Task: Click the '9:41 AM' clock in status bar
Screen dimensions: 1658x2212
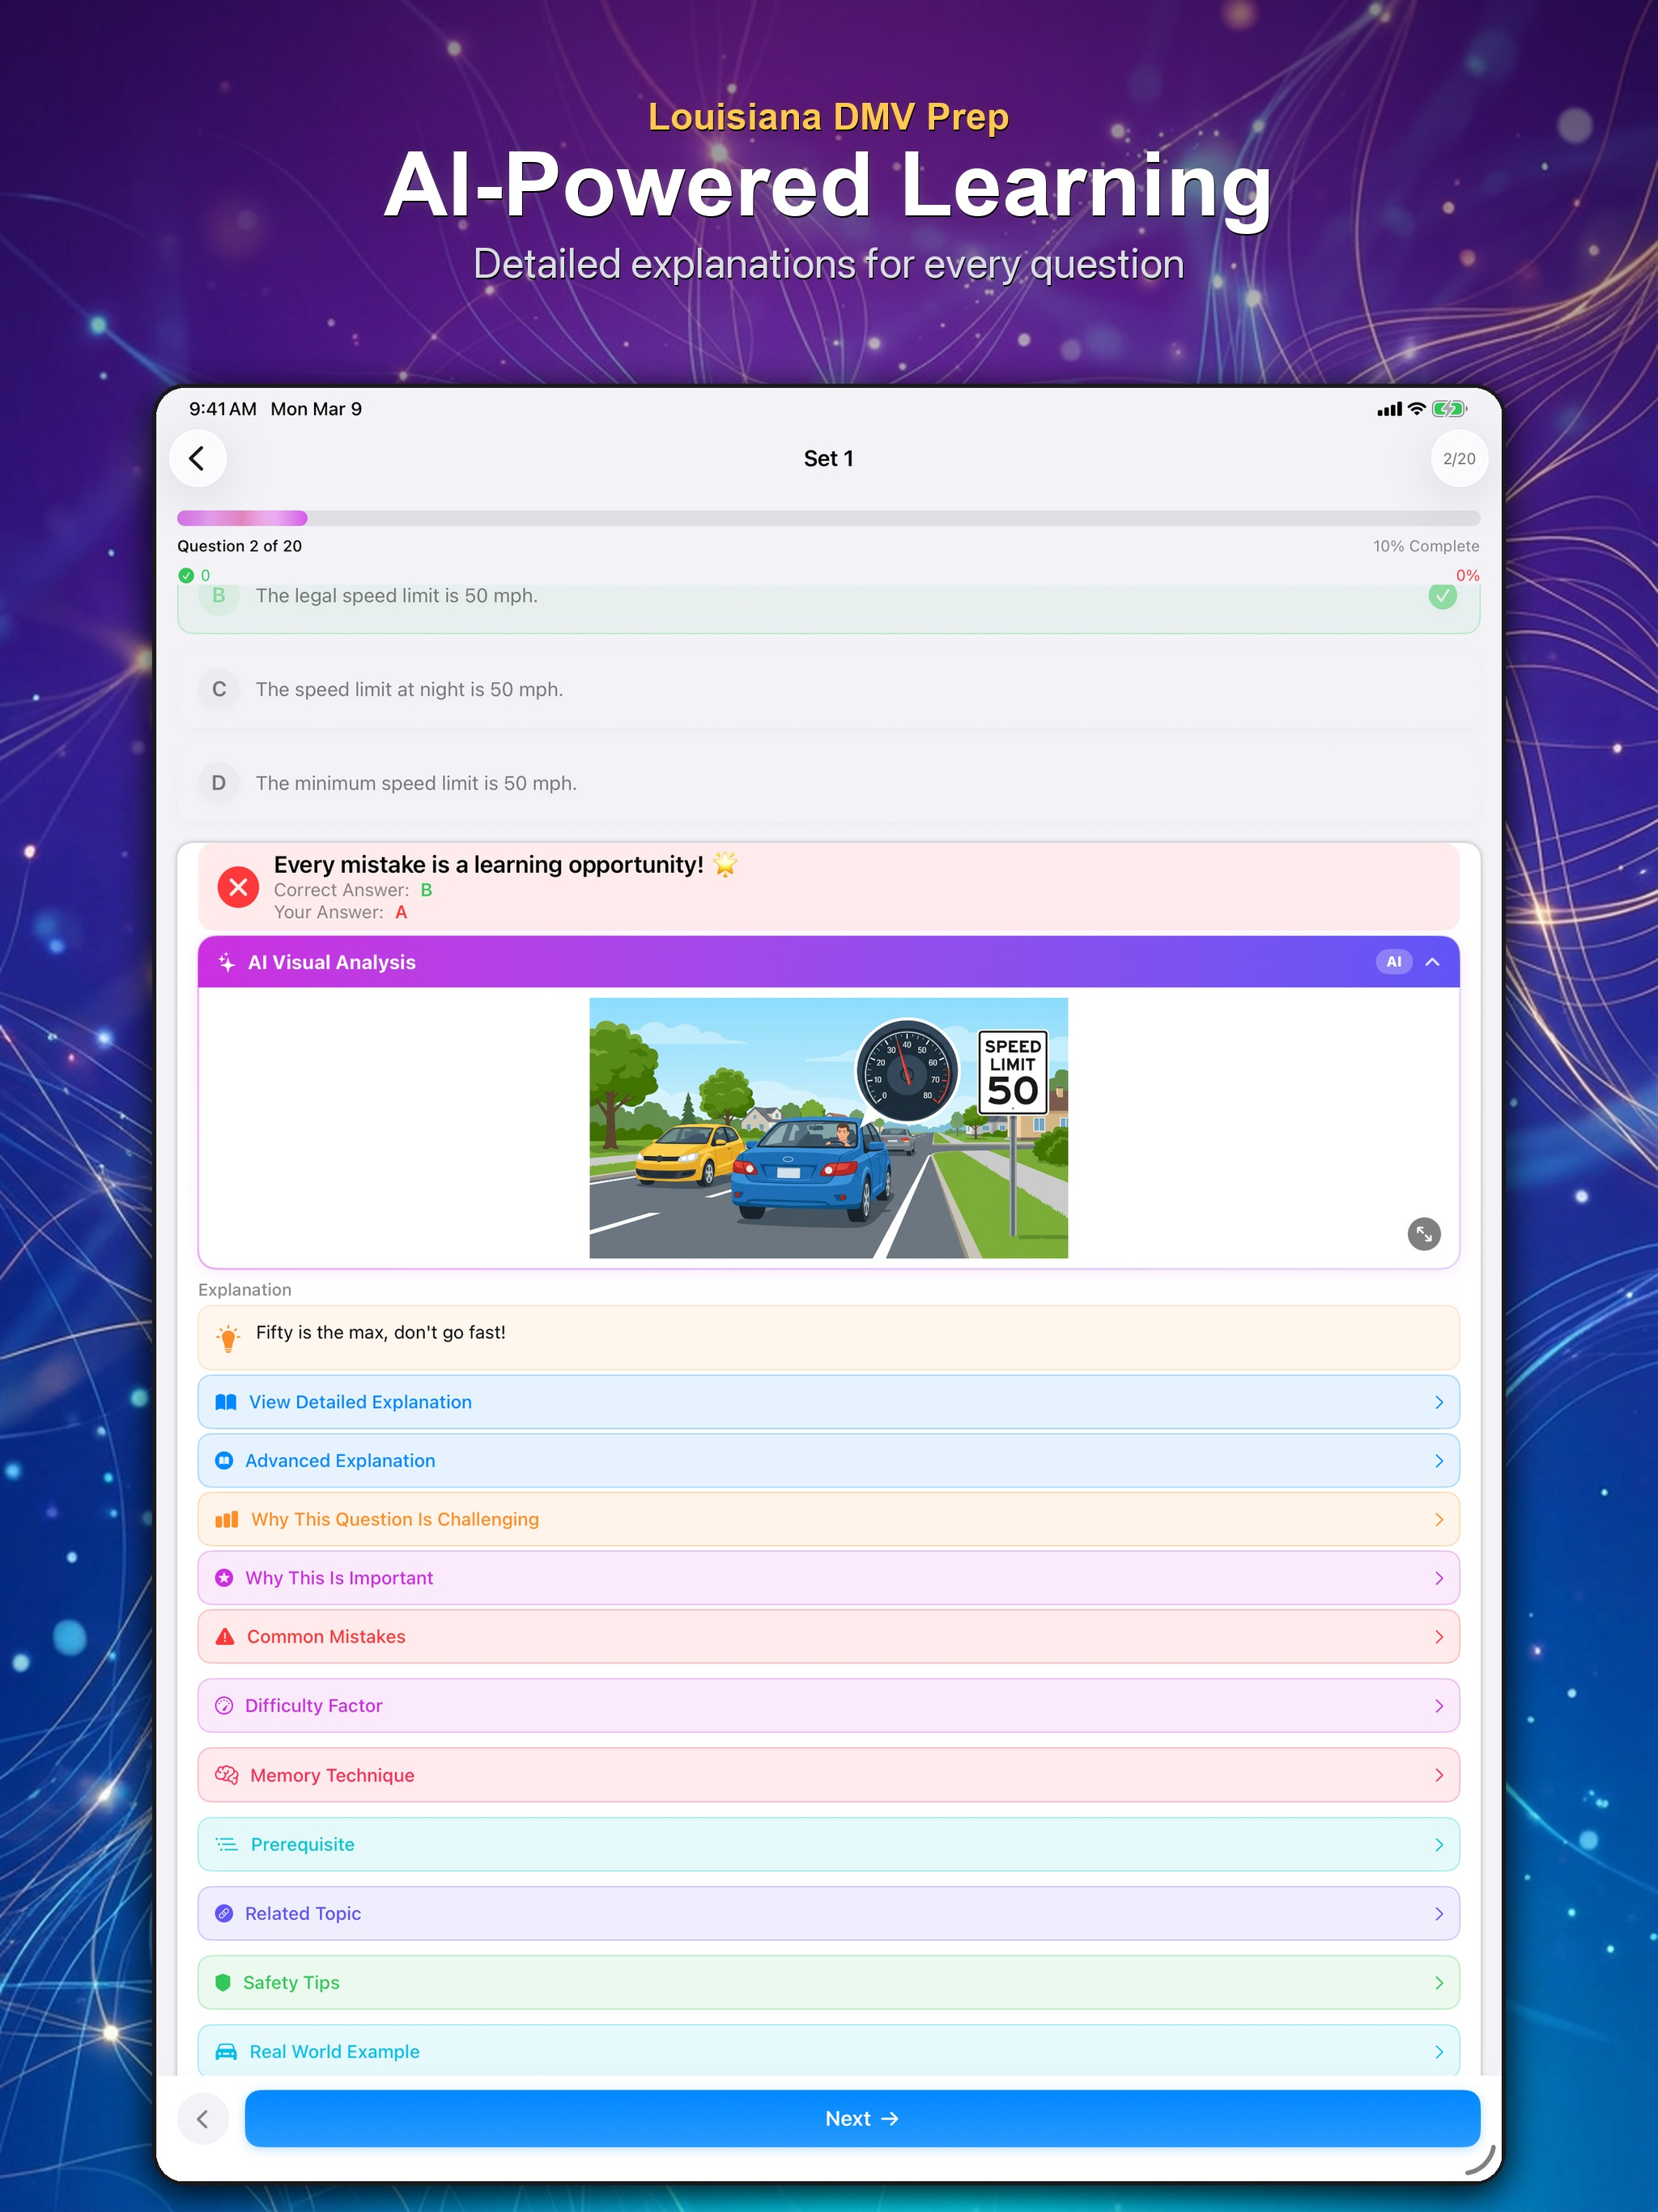Action: point(223,409)
